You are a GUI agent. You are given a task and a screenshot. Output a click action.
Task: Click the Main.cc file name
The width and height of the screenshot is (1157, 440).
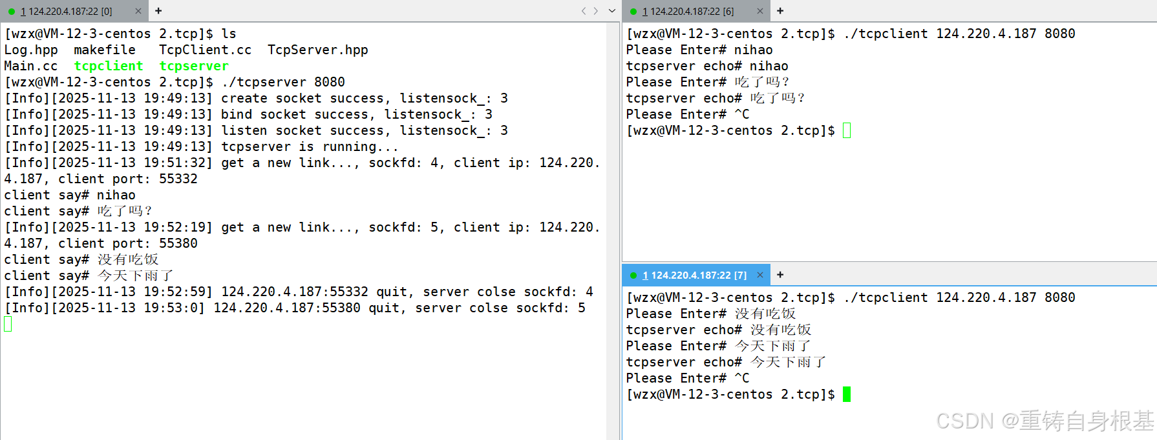coord(31,66)
